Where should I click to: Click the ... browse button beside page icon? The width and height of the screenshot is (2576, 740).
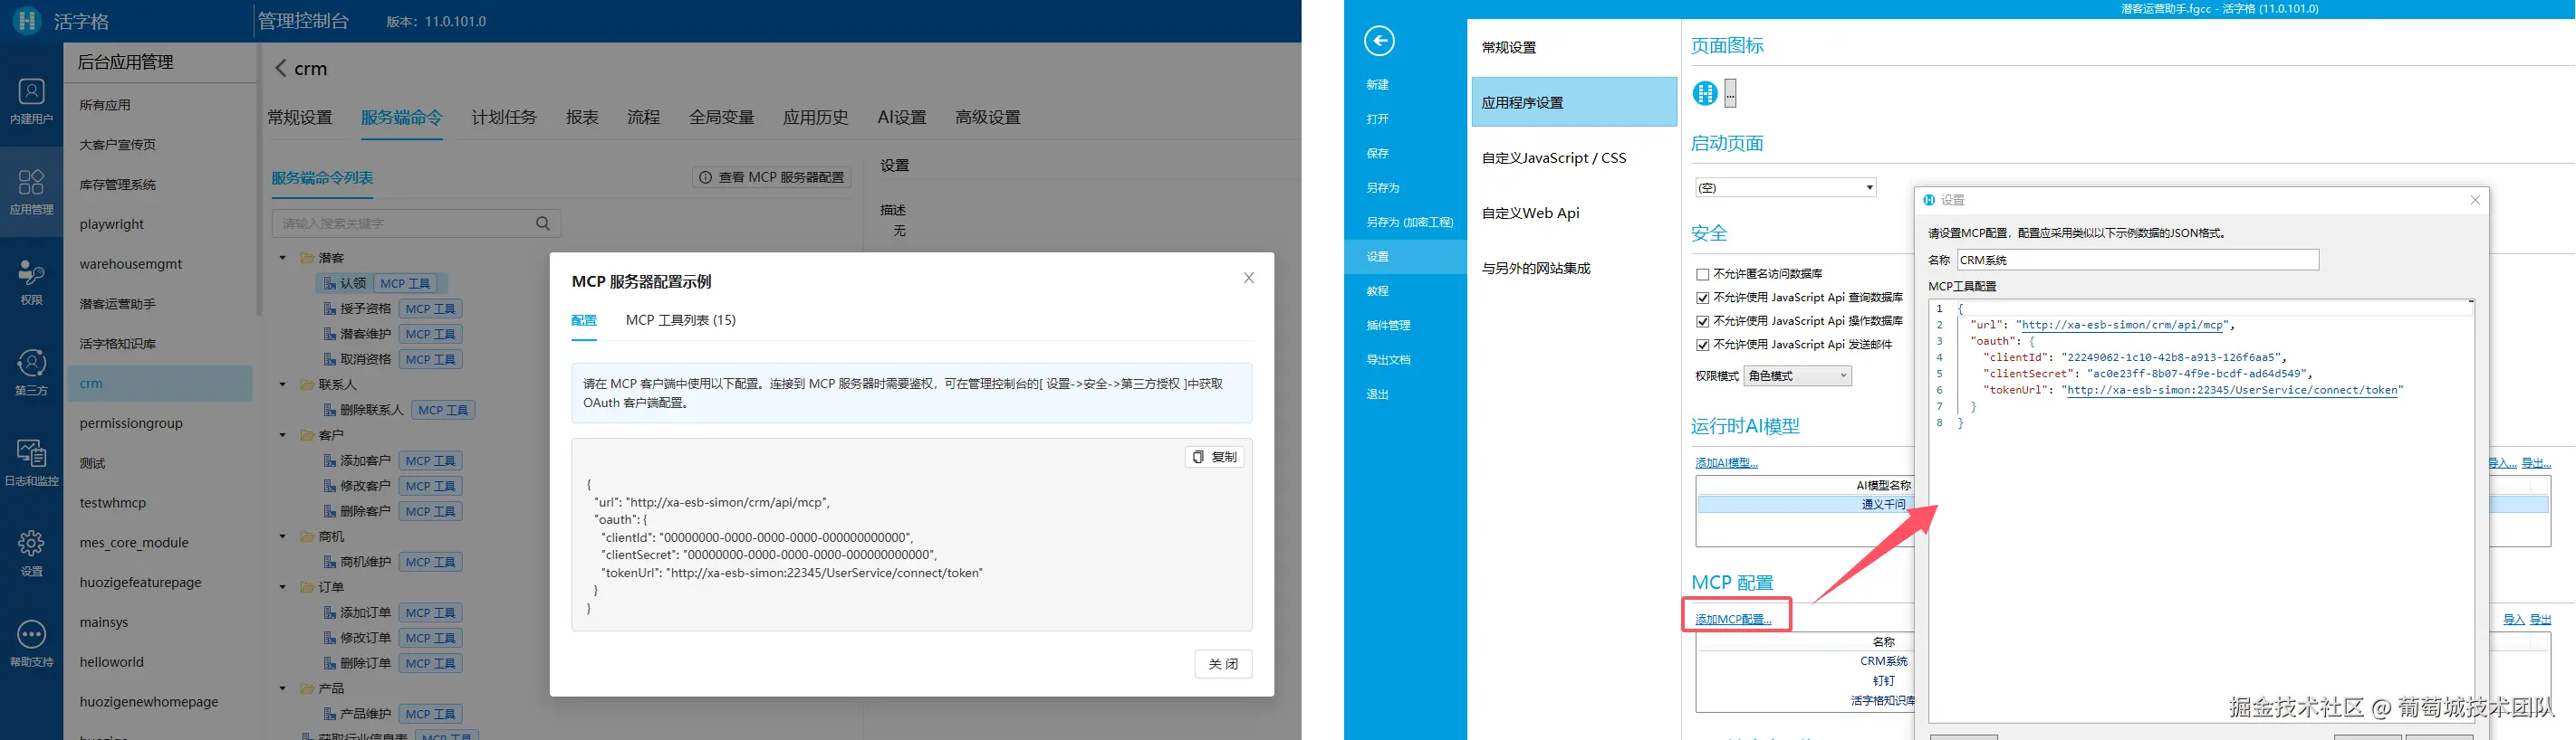click(1731, 93)
